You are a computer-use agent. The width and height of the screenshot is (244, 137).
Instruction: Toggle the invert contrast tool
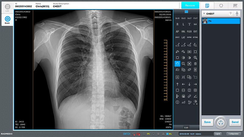point(189,58)
